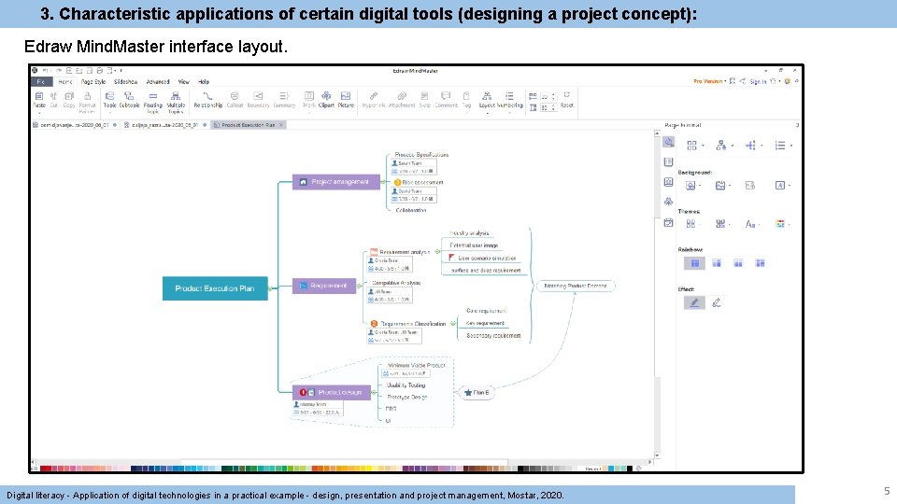This screenshot has height=504, width=897.
Task: Switch to the Slideshow tab
Action: click(x=126, y=82)
